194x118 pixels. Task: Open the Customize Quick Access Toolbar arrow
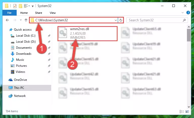click(x=33, y=6)
